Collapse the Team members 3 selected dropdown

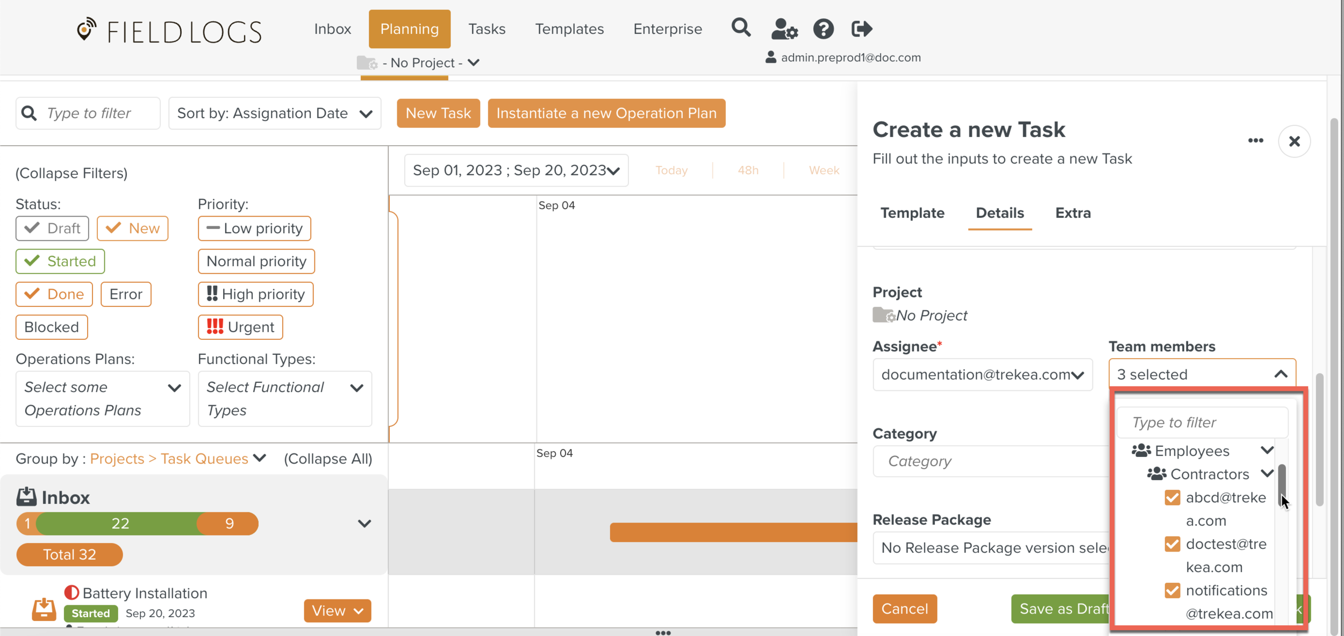[1202, 374]
